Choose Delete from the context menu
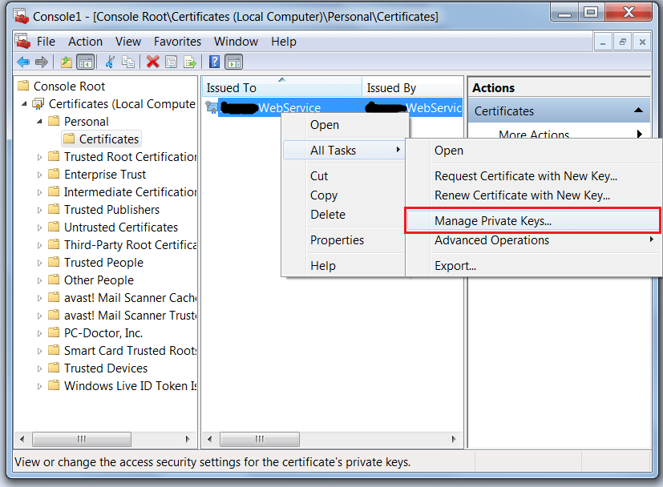Image resolution: width=663 pixels, height=487 pixels. click(345, 215)
